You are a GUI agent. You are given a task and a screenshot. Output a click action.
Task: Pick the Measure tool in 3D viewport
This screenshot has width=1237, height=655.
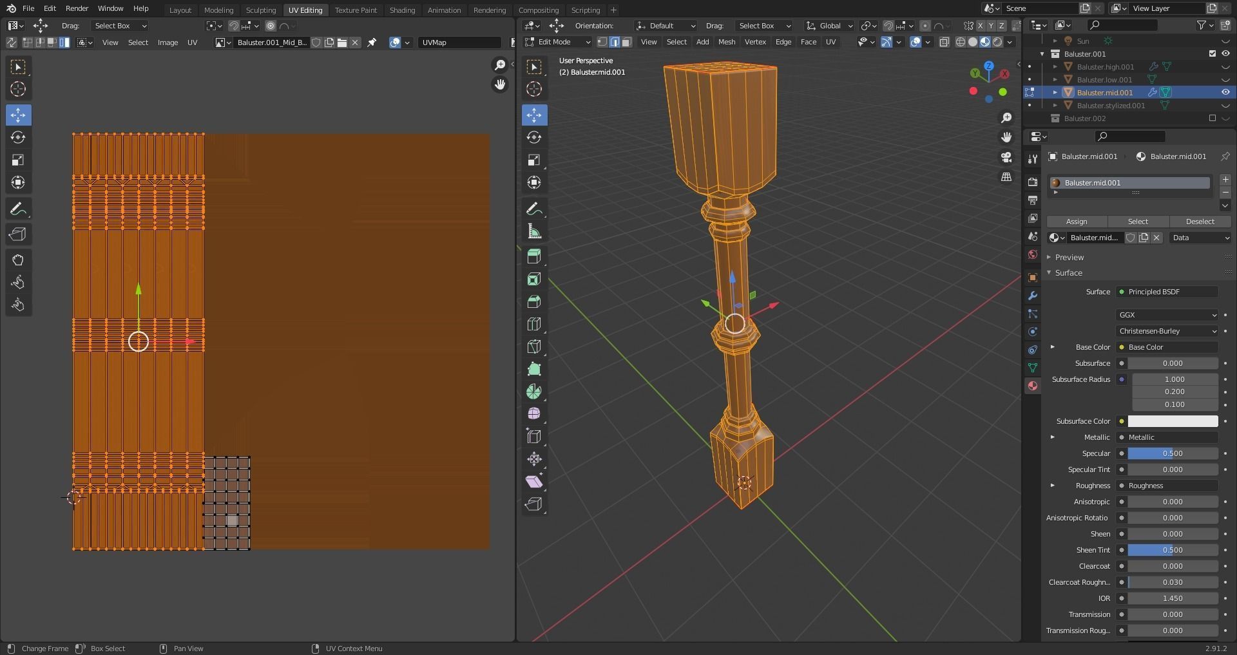coord(534,231)
